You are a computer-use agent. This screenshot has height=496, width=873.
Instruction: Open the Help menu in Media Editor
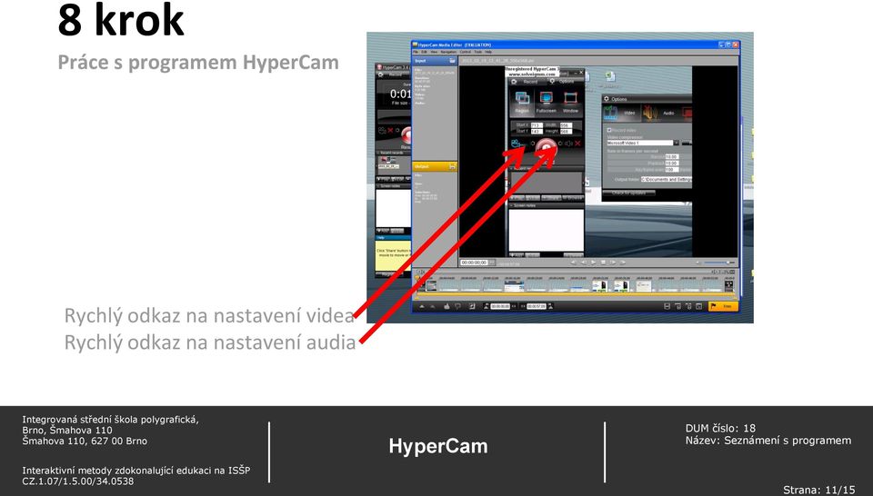click(x=488, y=52)
